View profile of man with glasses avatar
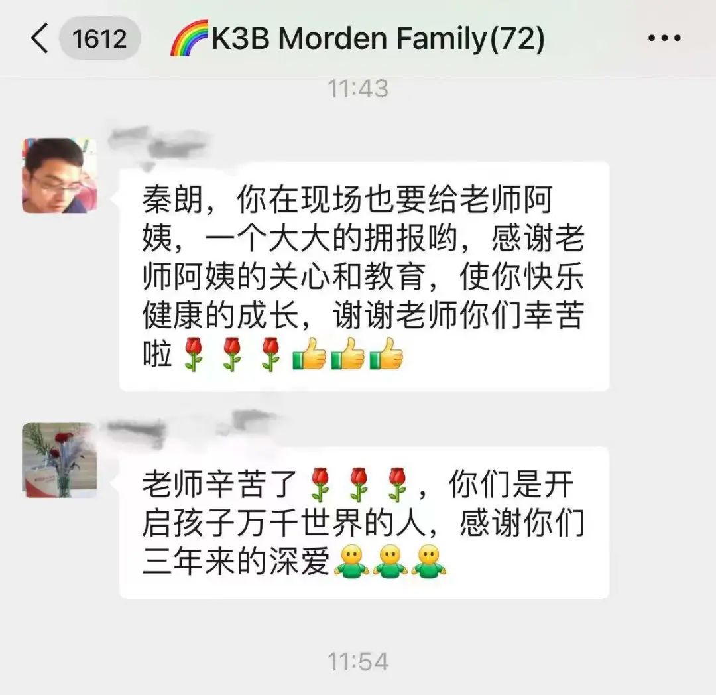 [60, 175]
